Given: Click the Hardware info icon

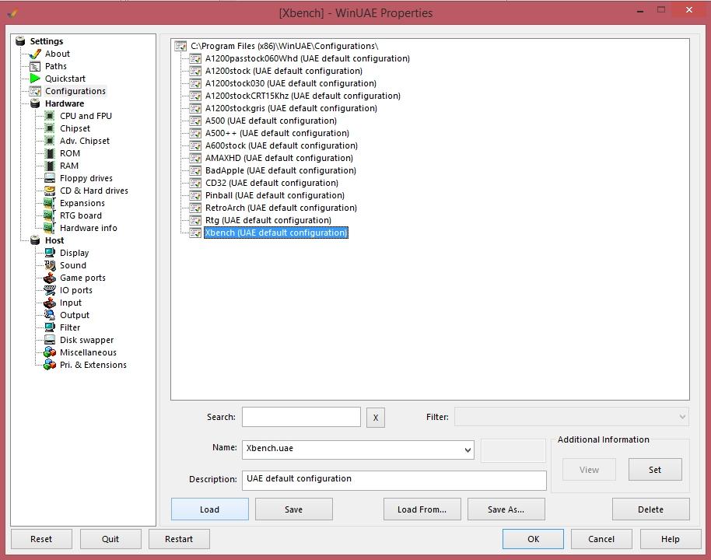Looking at the screenshot, I should click(x=50, y=228).
